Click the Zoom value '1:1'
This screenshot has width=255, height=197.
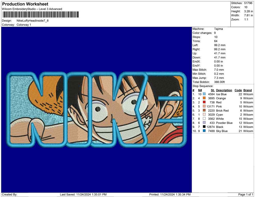click(x=246, y=19)
